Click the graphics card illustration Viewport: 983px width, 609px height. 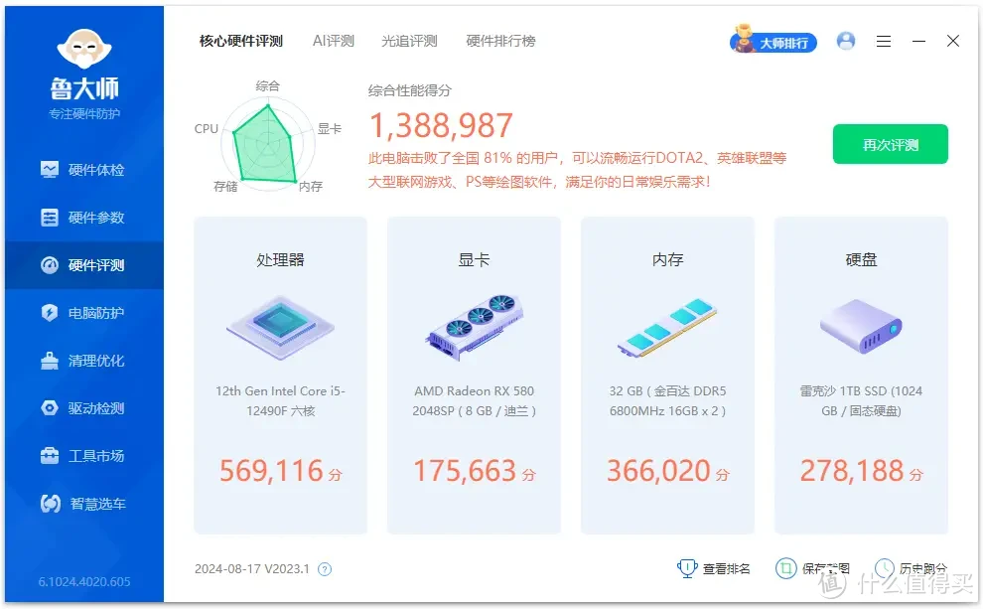474,327
